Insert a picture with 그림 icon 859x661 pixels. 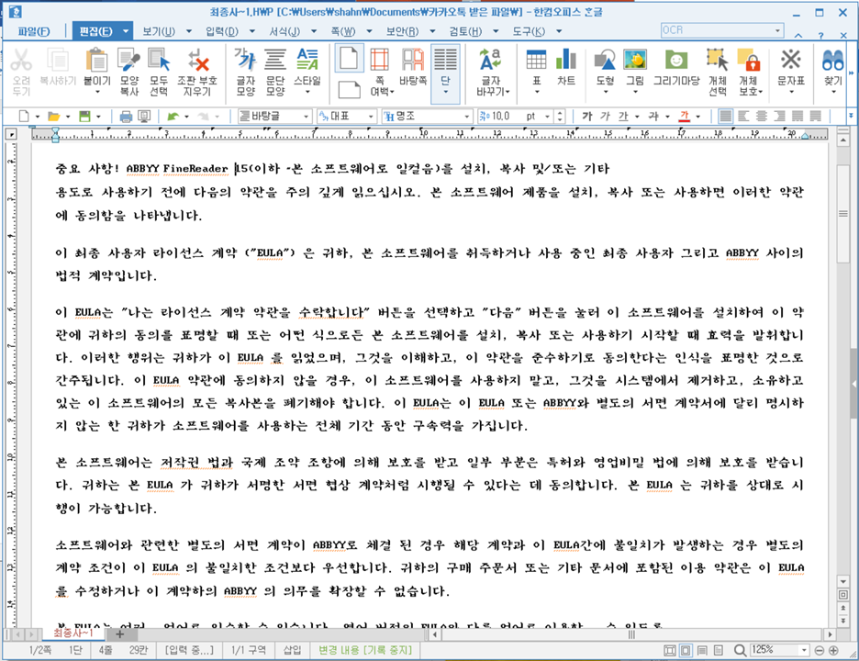635,59
